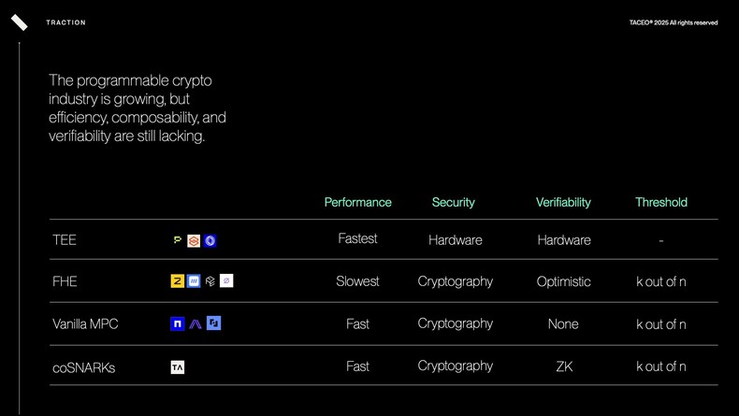Click the TACEO 2025 copyright text
This screenshot has height=416, width=739.
tap(674, 22)
